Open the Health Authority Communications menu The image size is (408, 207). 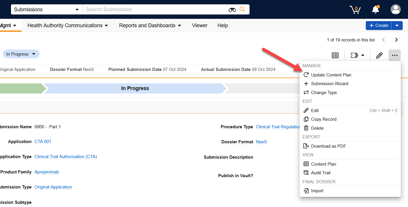pos(67,25)
